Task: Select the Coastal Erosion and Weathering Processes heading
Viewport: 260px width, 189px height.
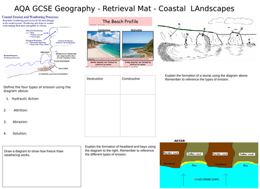Action: [30, 17]
